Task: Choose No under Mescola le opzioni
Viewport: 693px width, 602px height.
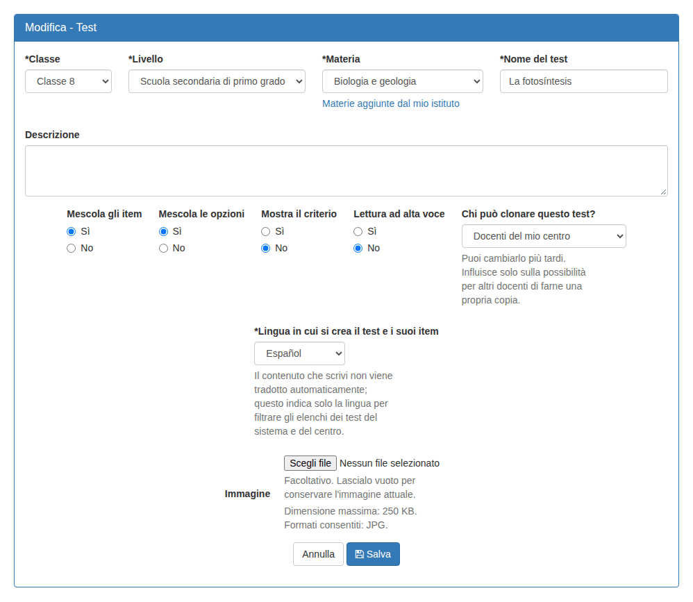Action: click(x=163, y=249)
